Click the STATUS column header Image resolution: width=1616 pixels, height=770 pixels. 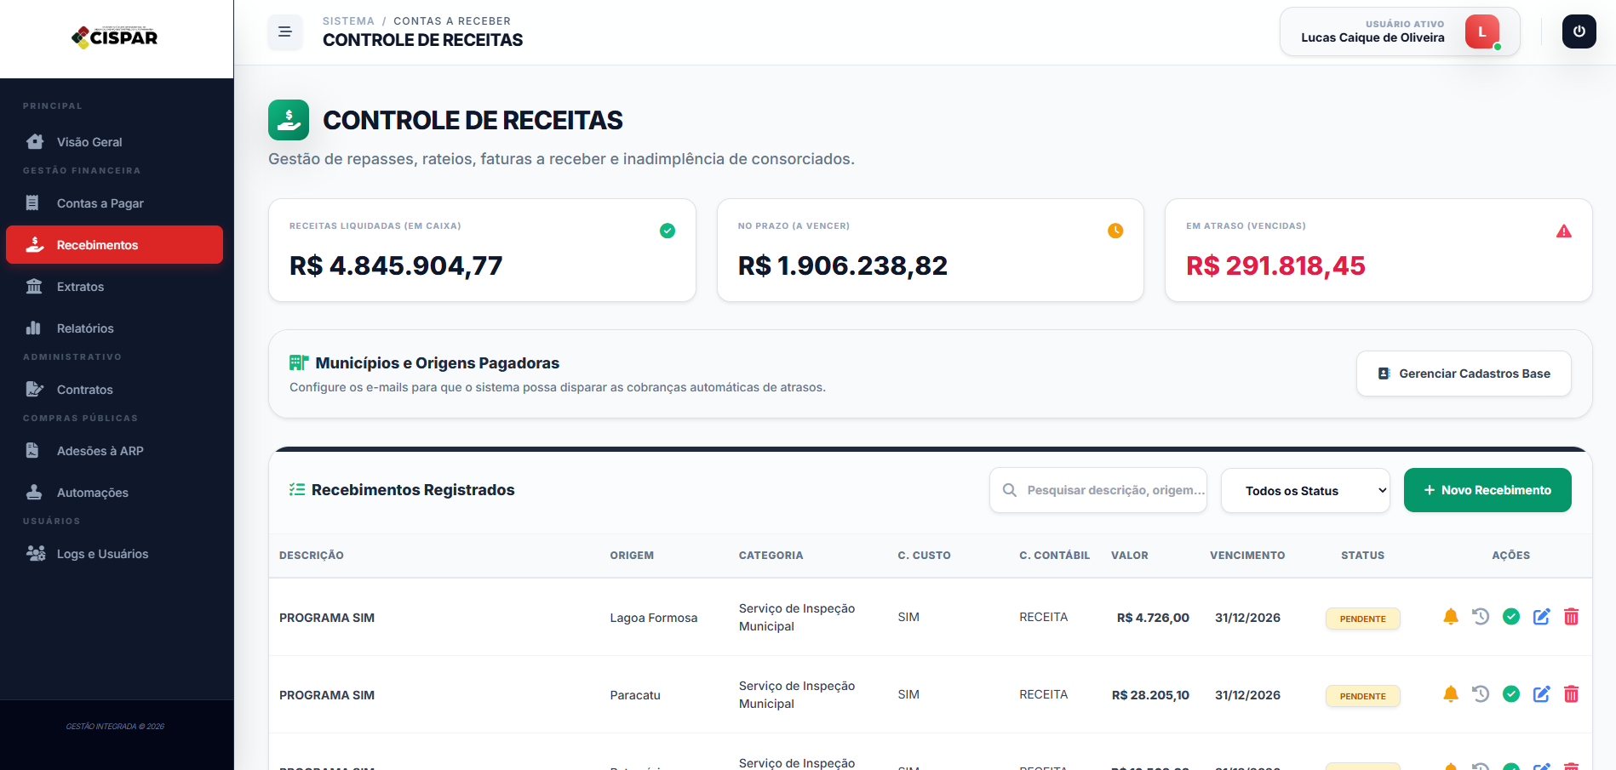tap(1362, 556)
